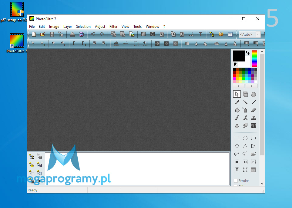Redo with the curved right arrow
This screenshot has height=208, width=292.
pos(102,34)
